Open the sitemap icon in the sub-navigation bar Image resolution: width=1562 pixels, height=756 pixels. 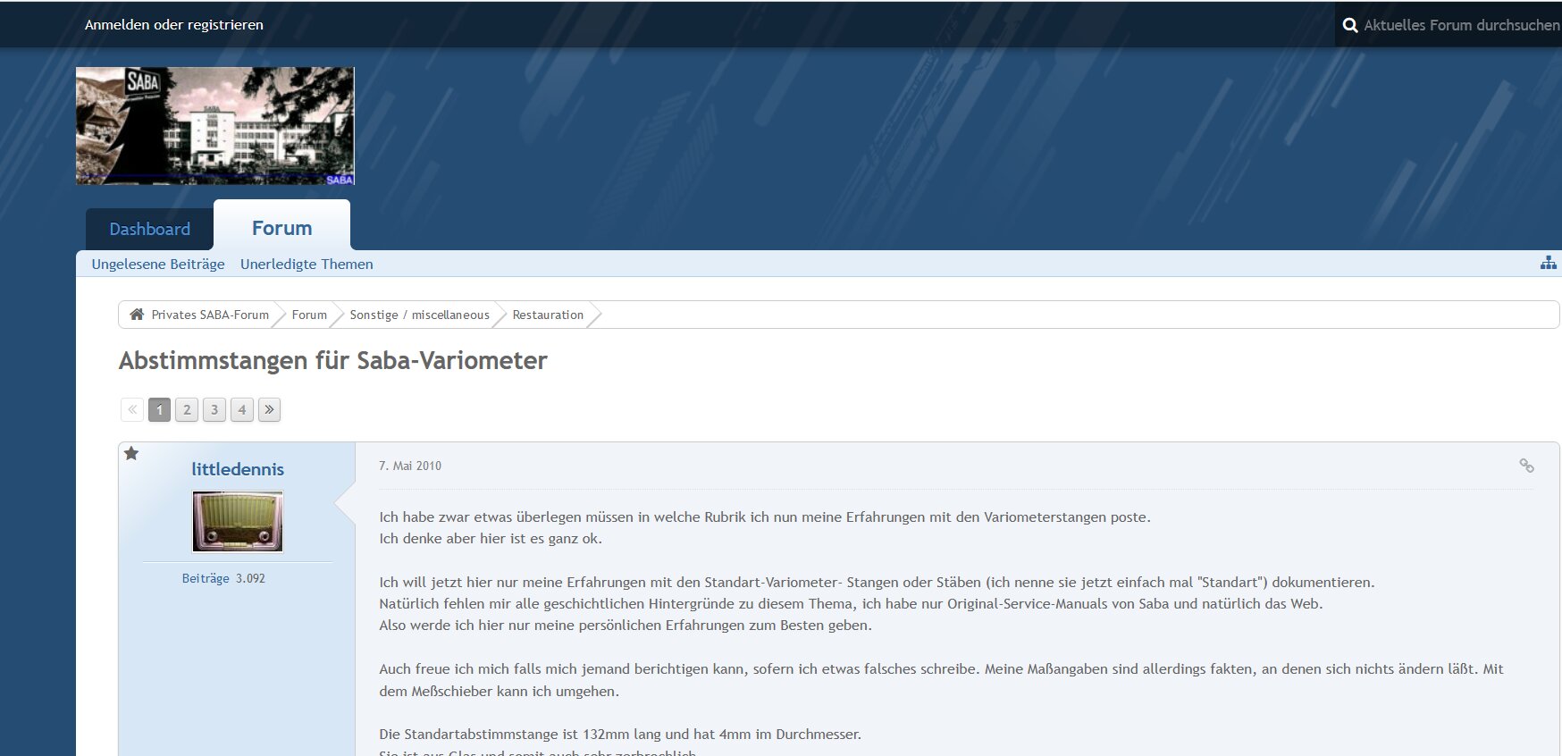(x=1549, y=263)
